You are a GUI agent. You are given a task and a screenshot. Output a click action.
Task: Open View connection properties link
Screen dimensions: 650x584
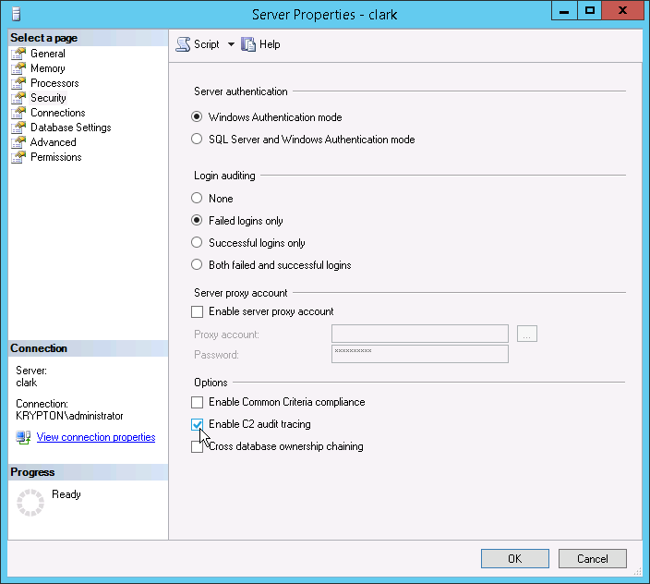point(96,437)
